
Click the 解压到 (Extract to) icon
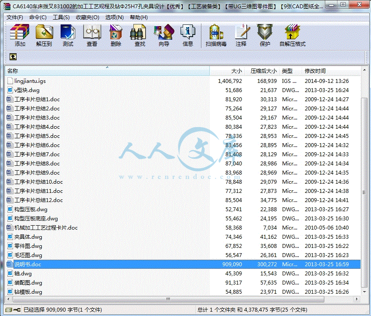coord(44,32)
